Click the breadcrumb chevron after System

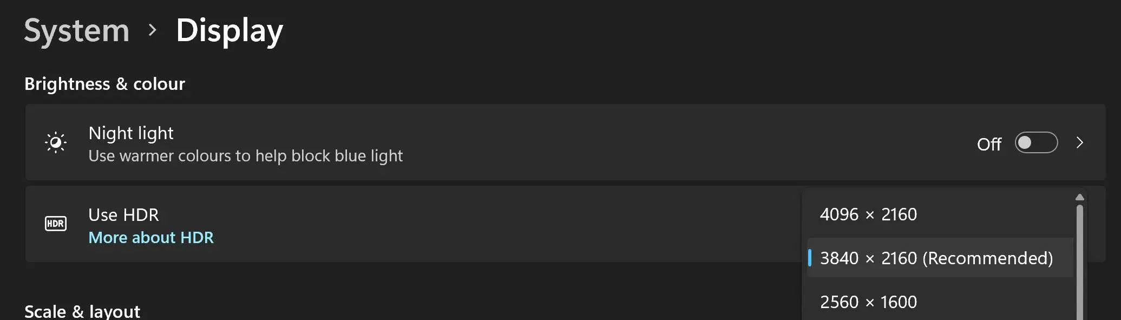153,30
